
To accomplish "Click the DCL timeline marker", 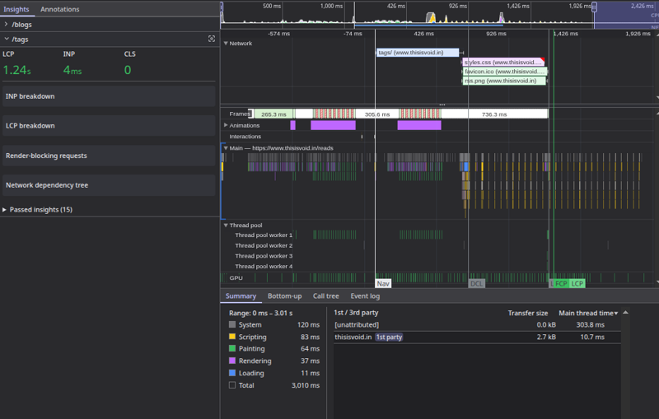I will (477, 284).
